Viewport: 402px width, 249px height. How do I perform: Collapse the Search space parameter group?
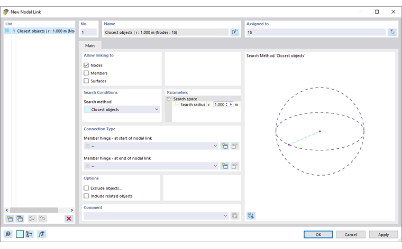click(x=168, y=99)
